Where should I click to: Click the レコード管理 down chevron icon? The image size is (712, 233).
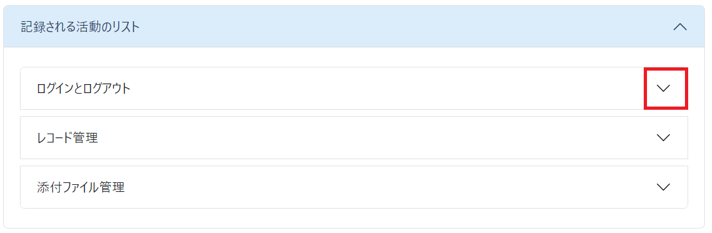664,137
